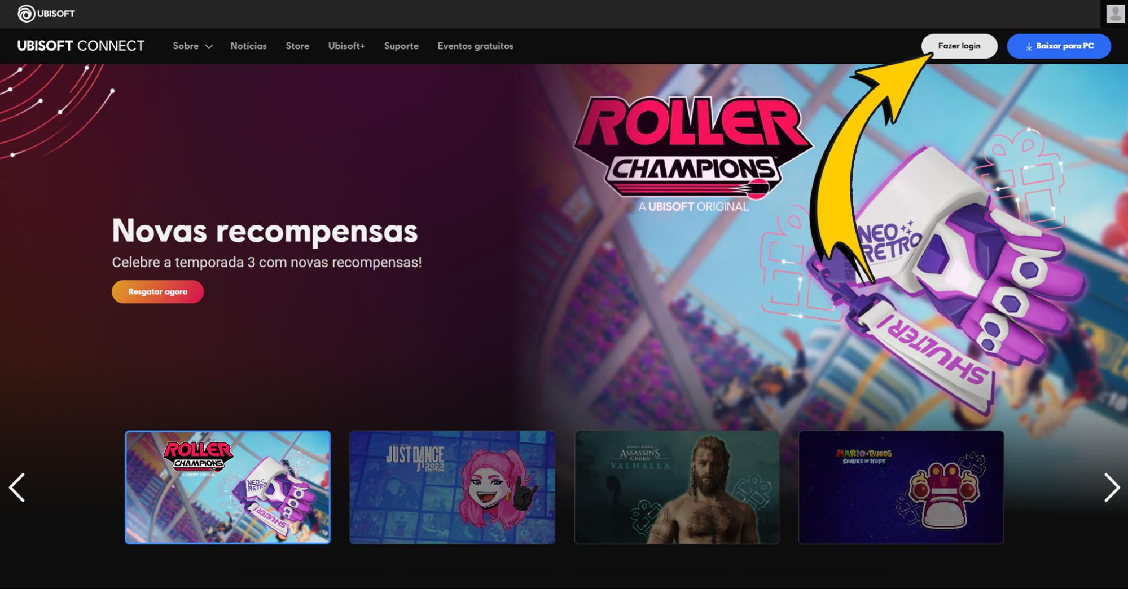Viewport: 1128px width, 589px height.
Task: Open the Sobre menu
Action: (192, 46)
